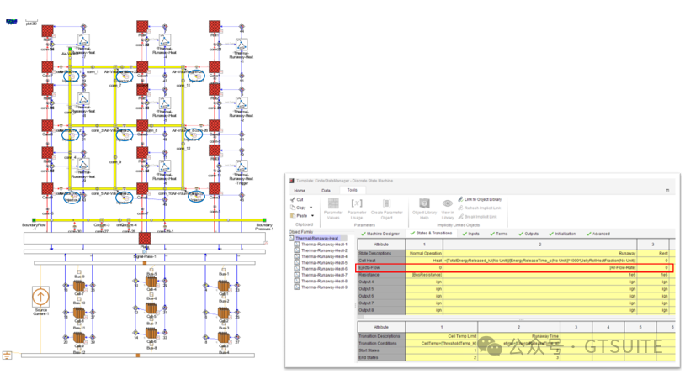Click the [Air-Flow-Rate] Ejecta-Flow cell
Image resolution: width=685 pixels, height=374 pixels.
pos(539,267)
